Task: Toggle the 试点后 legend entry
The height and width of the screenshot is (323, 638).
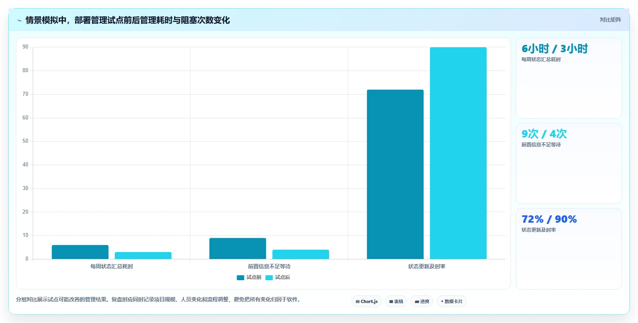Action: tap(278, 277)
